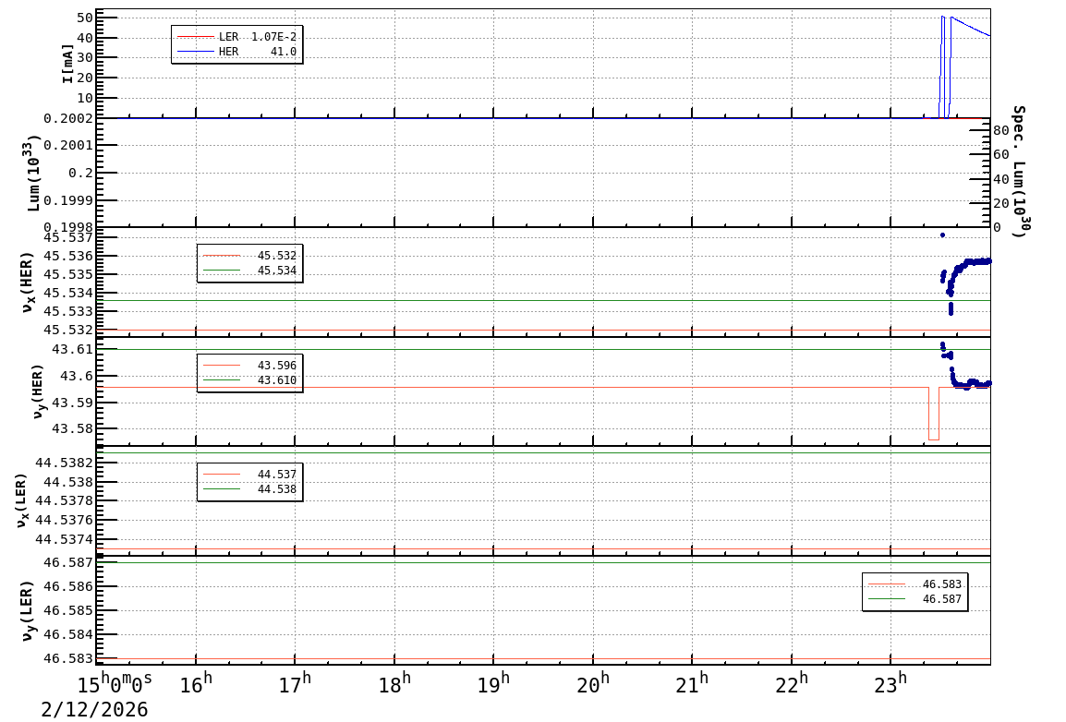Pick the 44.538 legend entry

[x=249, y=489]
